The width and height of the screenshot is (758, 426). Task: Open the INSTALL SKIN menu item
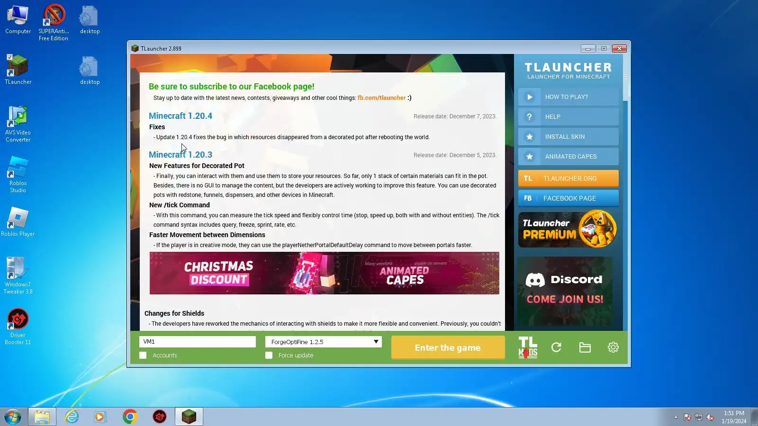(568, 137)
